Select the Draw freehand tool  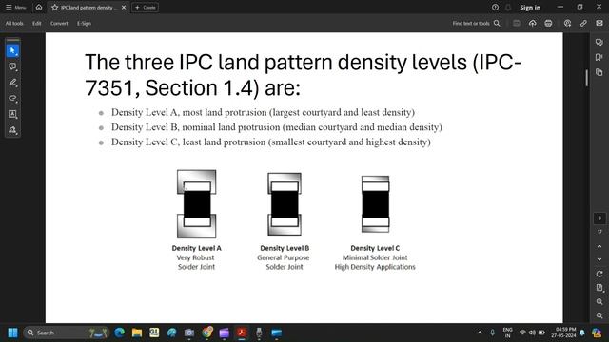tap(12, 98)
